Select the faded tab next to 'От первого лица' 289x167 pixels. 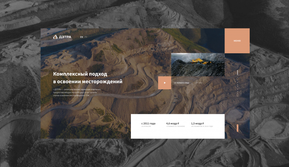pos(199,83)
